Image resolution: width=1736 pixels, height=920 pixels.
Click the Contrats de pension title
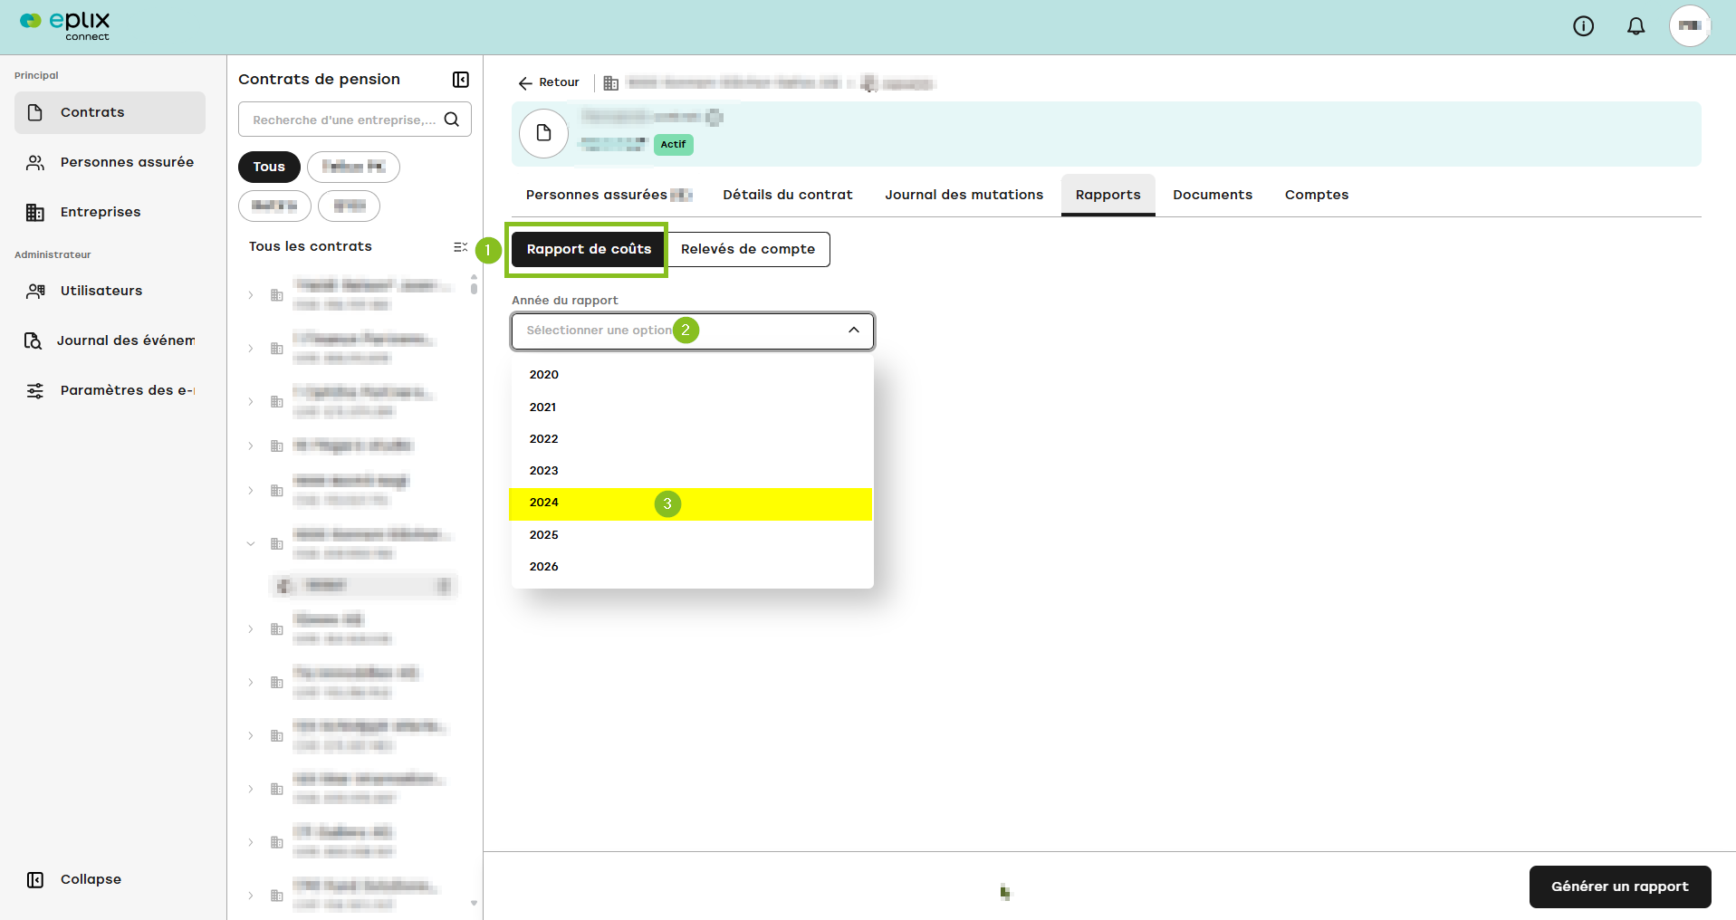(x=319, y=80)
